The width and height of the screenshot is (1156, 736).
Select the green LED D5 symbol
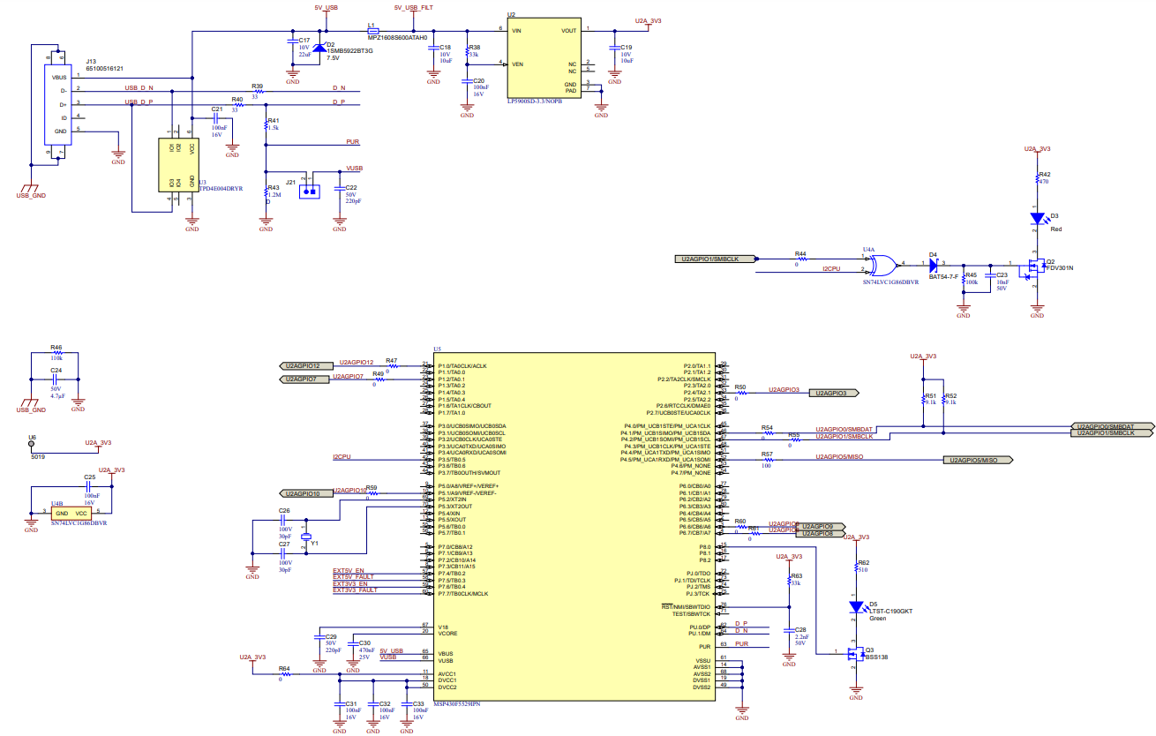[x=855, y=605]
